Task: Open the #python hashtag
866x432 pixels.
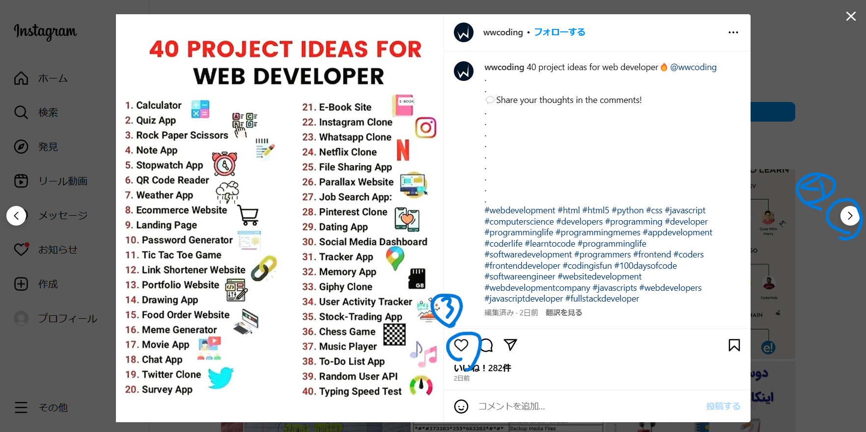Action: 627,210
